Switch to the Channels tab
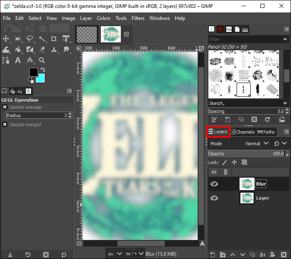The width and height of the screenshot is (291, 259). pyautogui.click(x=243, y=132)
